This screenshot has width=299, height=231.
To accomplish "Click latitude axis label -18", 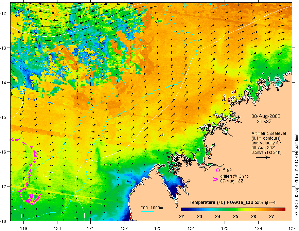I will (4, 221).
